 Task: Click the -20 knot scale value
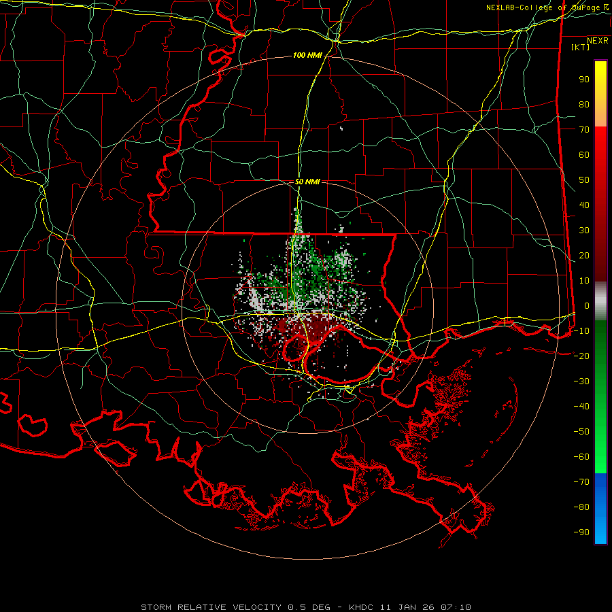tap(581, 356)
